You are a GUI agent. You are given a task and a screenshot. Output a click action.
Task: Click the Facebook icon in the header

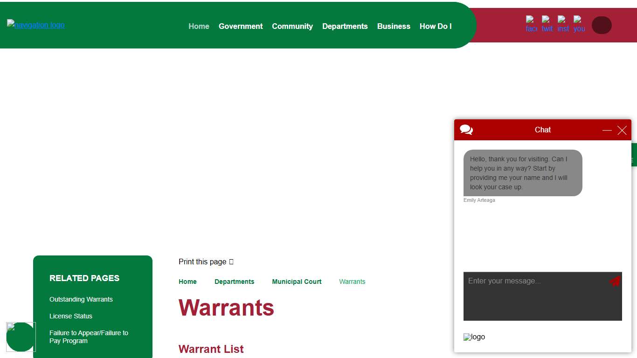coord(531,24)
